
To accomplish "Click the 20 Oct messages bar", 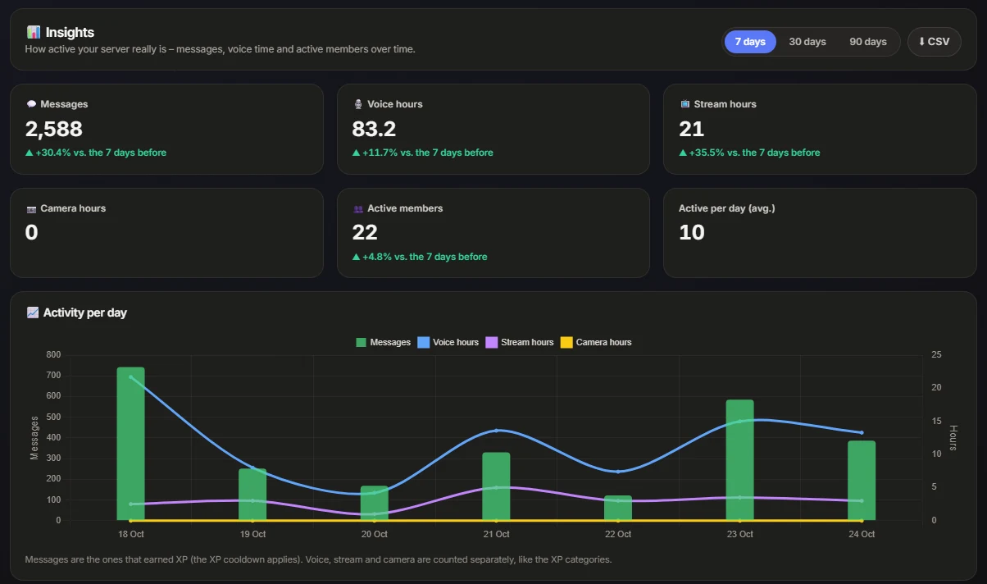I will (375, 503).
